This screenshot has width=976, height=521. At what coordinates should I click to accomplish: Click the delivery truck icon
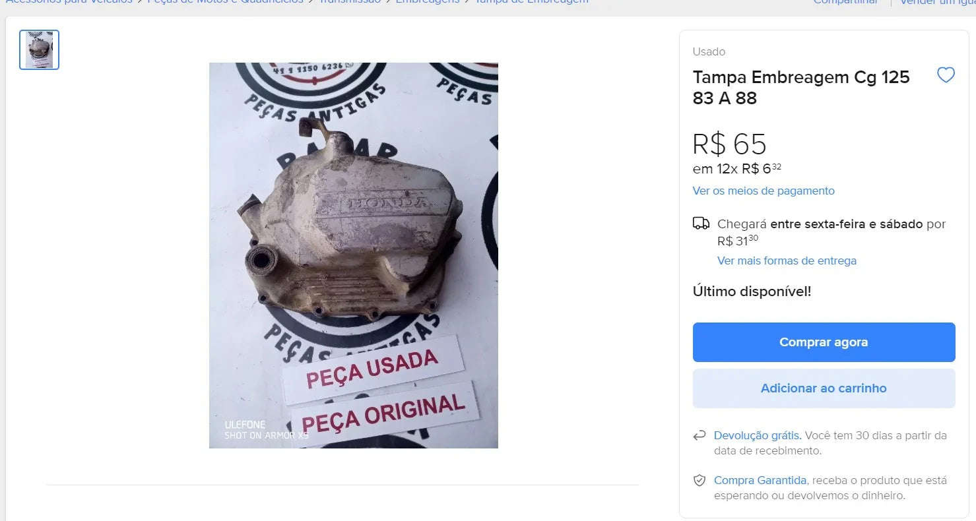pyautogui.click(x=701, y=224)
